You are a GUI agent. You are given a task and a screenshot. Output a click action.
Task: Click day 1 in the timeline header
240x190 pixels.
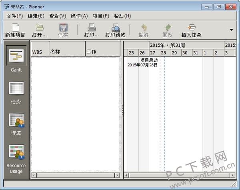click(x=208, y=53)
